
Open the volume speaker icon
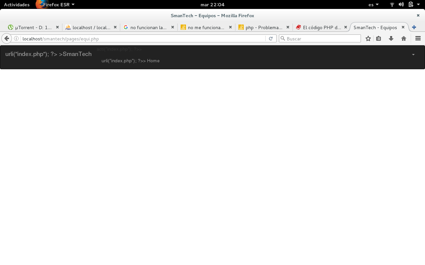click(401, 5)
